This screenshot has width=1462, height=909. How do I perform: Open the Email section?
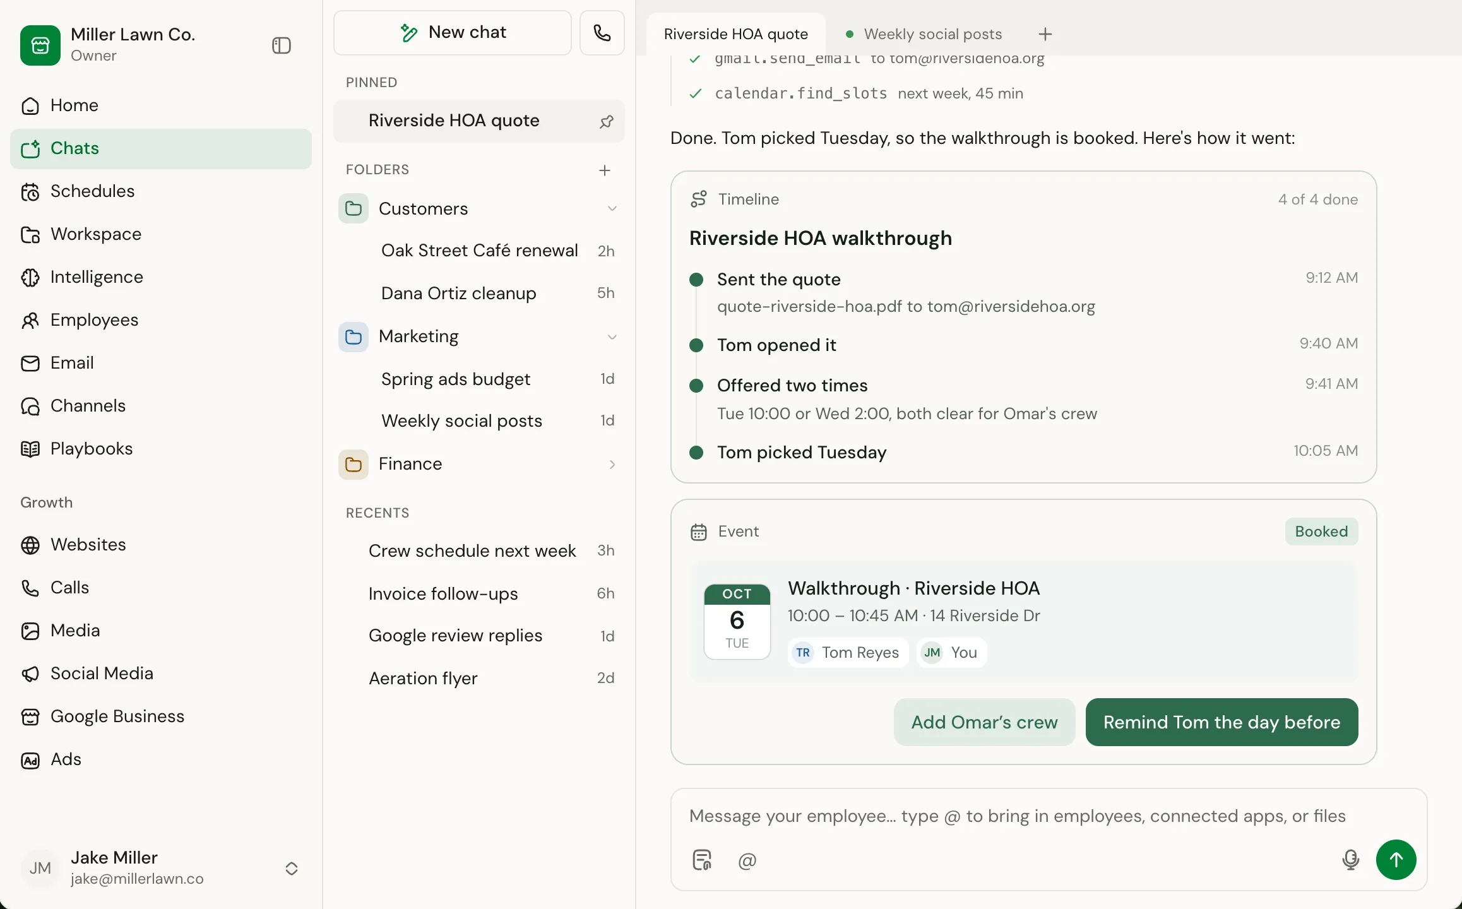(x=161, y=363)
